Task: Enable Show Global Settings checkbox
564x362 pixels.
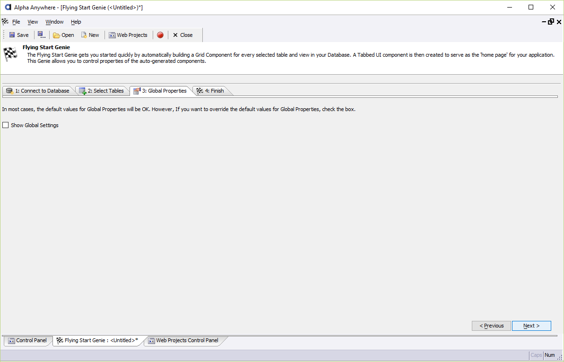Action: 5,125
